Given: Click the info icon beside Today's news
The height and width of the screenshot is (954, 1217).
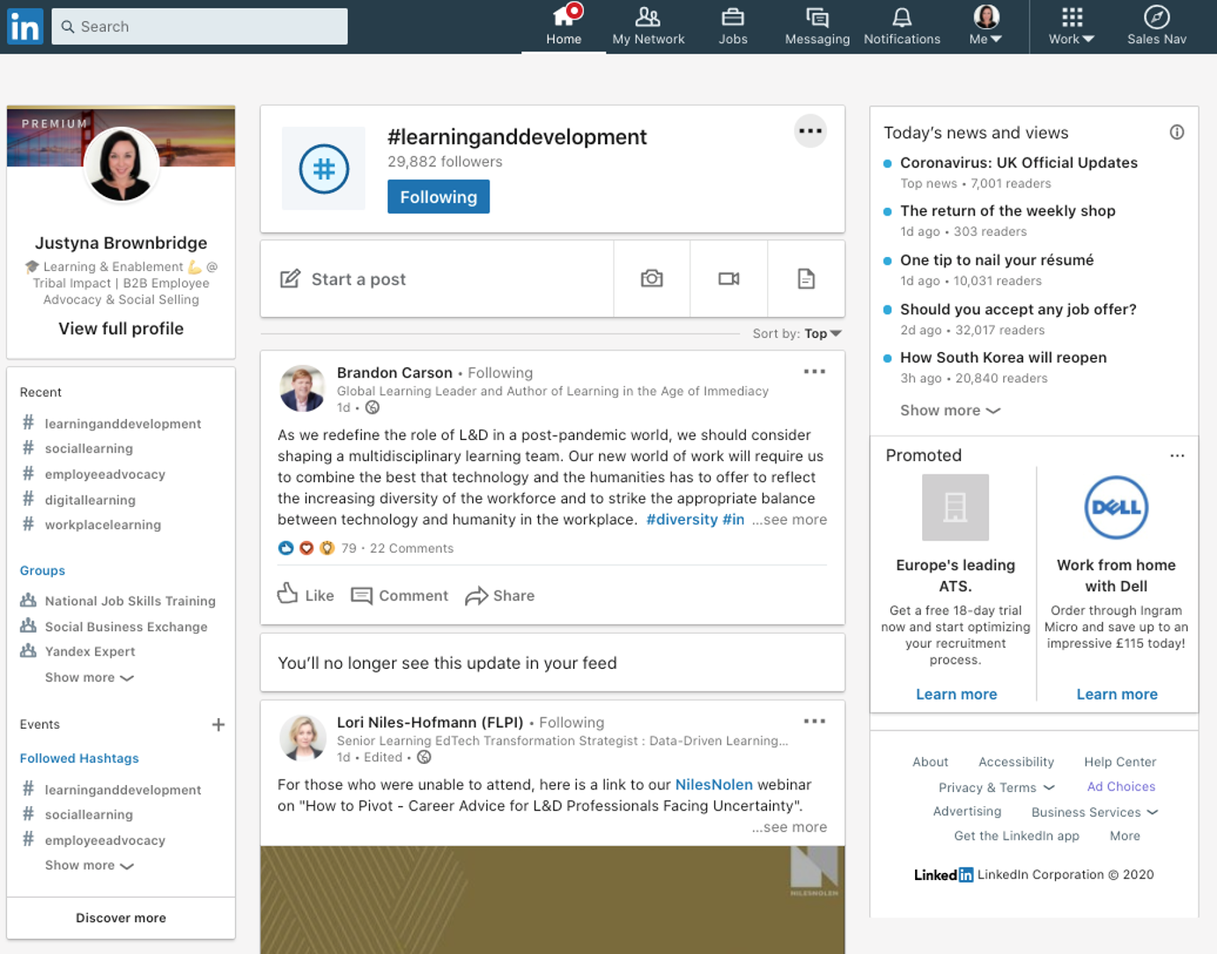Looking at the screenshot, I should click(1176, 132).
